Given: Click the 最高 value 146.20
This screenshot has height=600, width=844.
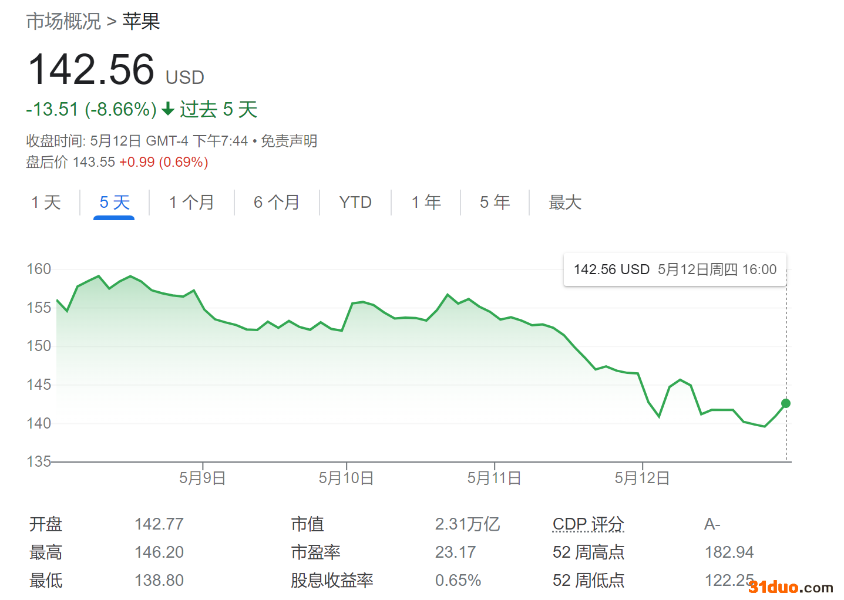Looking at the screenshot, I should tap(159, 552).
